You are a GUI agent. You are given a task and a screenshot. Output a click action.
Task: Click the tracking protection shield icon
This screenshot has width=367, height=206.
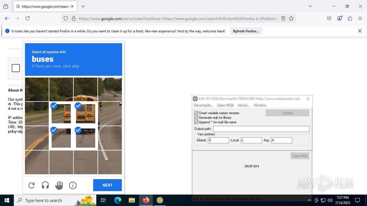(66, 19)
